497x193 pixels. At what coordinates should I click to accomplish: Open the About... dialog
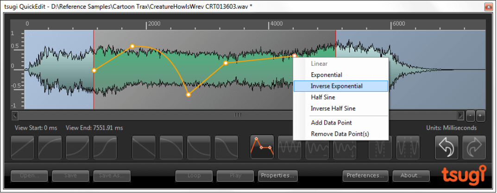[x=411, y=175]
